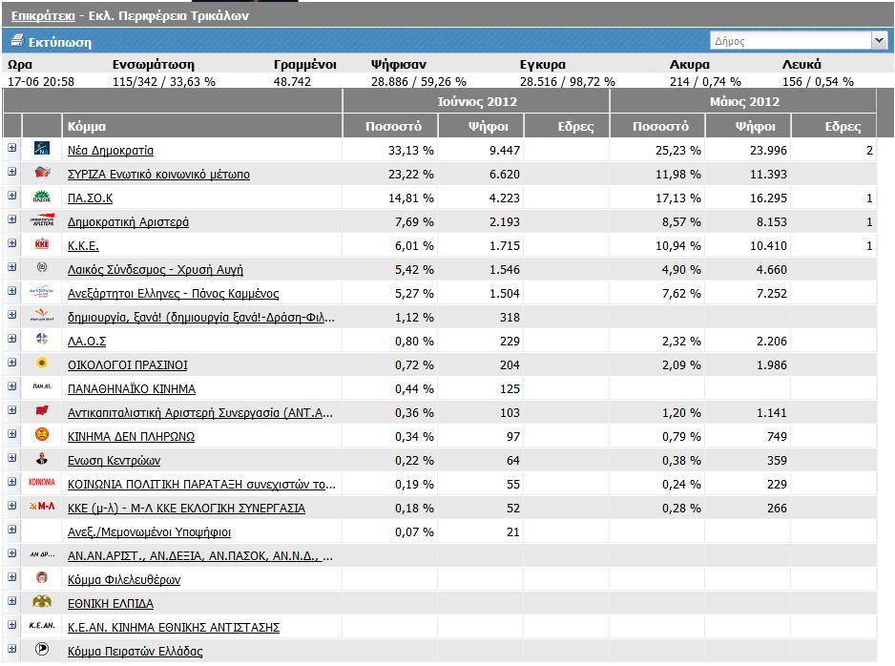Click the ΣΥΡΙΖΑ party logo icon
Screen dimensions: 895x666
(x=42, y=173)
